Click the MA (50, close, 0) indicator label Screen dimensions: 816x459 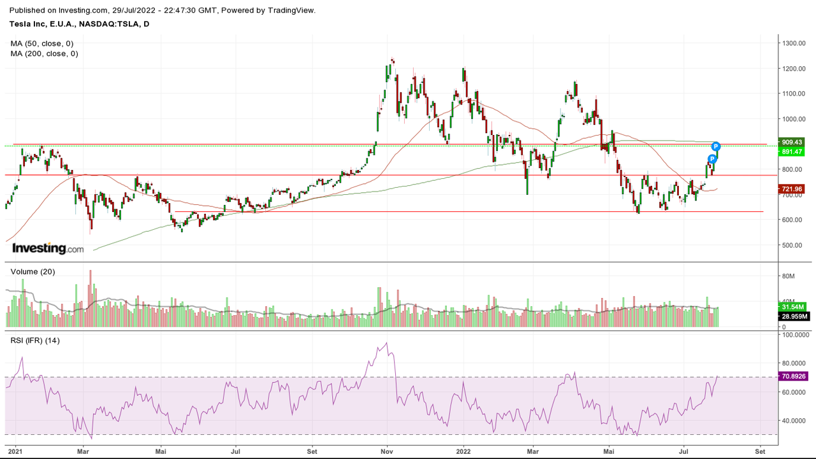(x=42, y=43)
